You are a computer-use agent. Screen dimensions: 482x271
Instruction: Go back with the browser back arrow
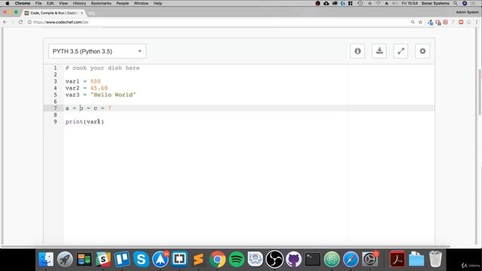(x=5, y=22)
